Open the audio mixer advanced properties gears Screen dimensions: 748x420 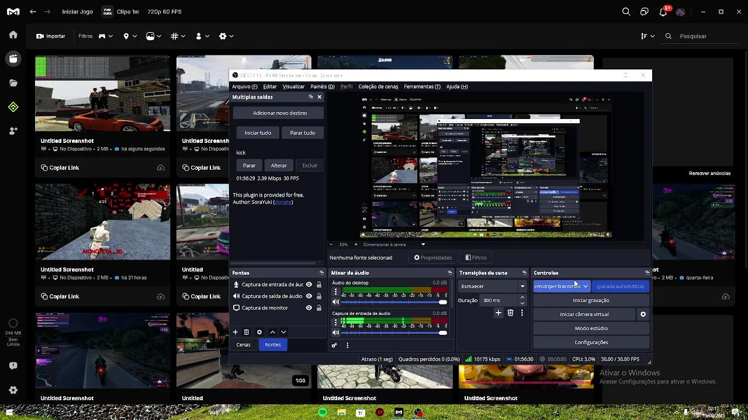tap(334, 345)
